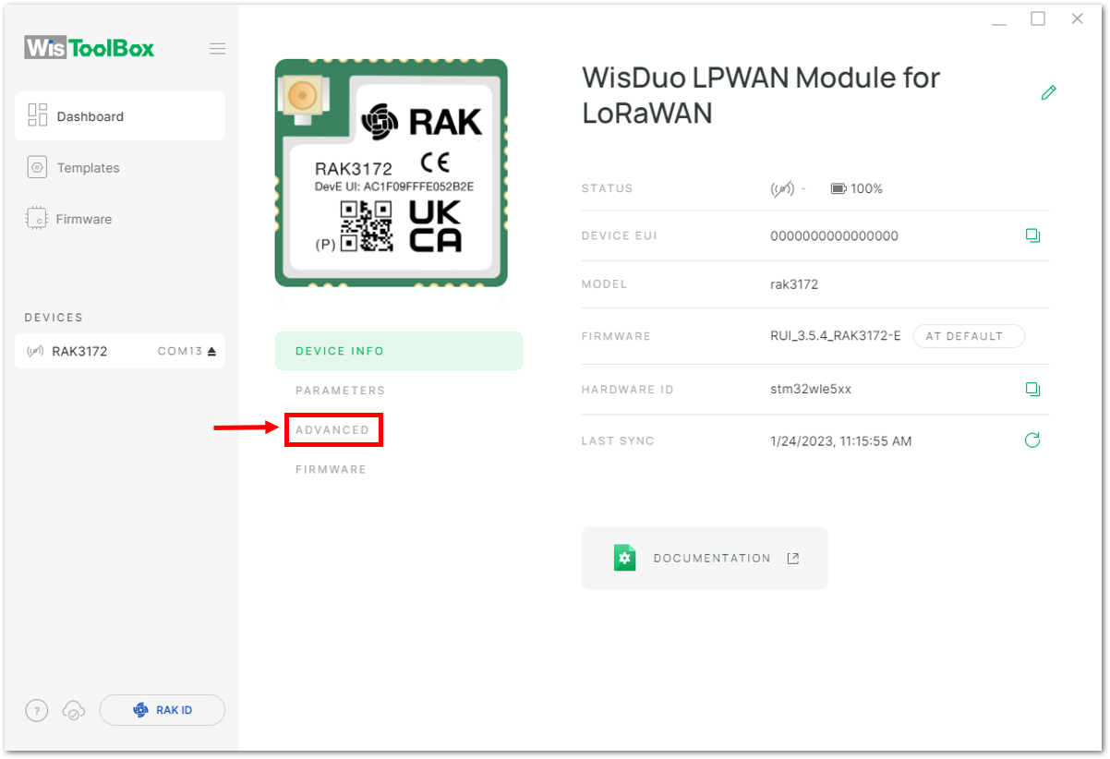Collapse the sidebar with the hamburger icon
The width and height of the screenshot is (1110, 759).
pyautogui.click(x=217, y=49)
